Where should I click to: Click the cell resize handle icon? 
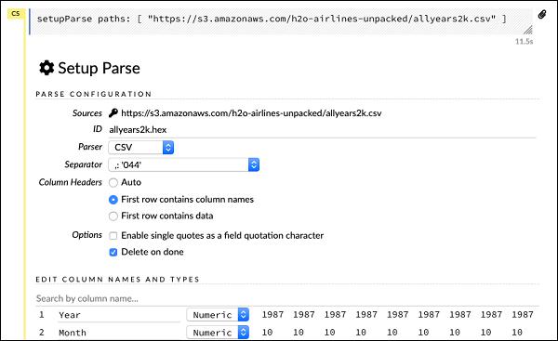click(x=527, y=30)
